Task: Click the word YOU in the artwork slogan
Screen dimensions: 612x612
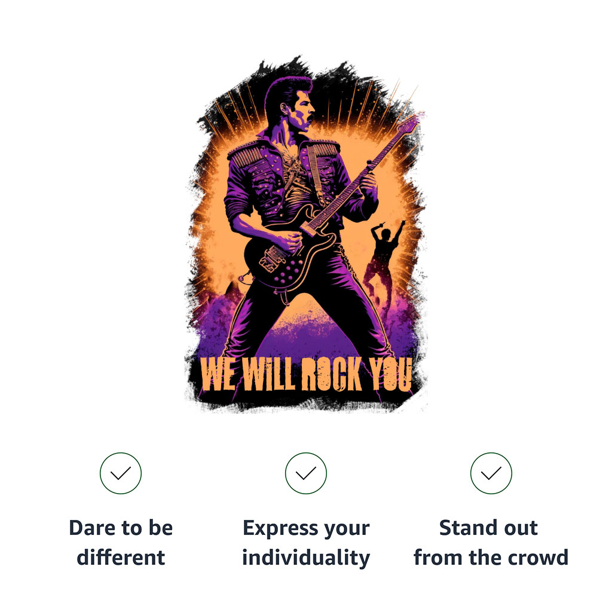Action: pyautogui.click(x=390, y=374)
